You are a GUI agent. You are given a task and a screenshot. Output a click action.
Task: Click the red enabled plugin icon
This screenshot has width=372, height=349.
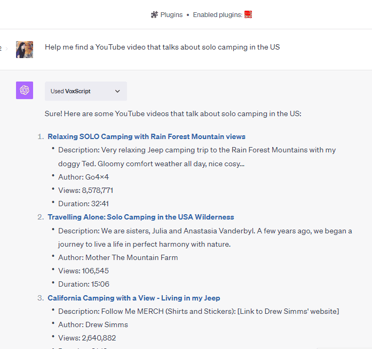248,14
